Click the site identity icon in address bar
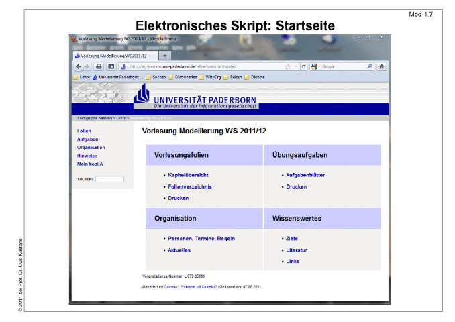The height and width of the screenshot is (322, 455). coord(123,66)
